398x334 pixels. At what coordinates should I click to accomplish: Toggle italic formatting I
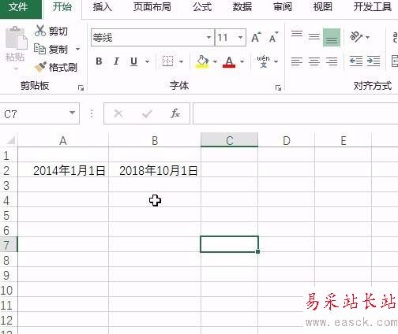pos(116,61)
